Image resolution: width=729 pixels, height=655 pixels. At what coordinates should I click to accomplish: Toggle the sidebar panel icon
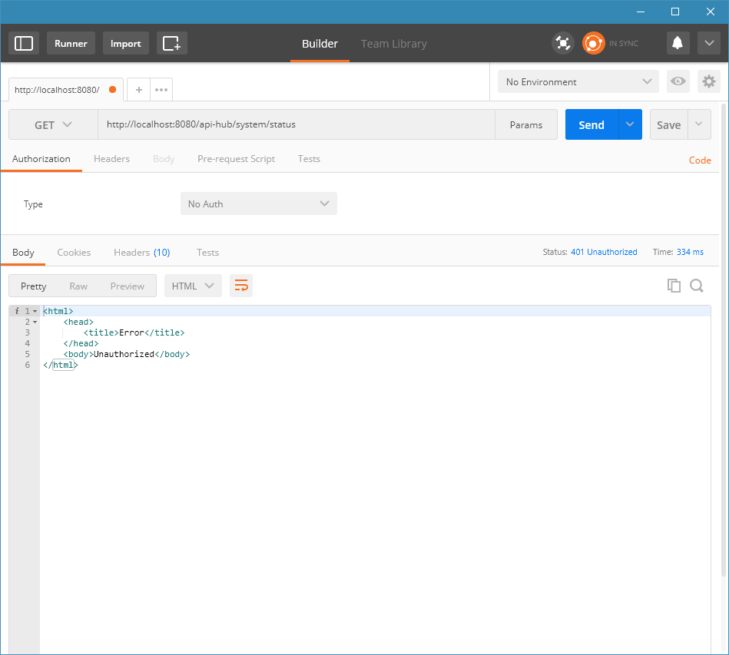pyautogui.click(x=24, y=43)
